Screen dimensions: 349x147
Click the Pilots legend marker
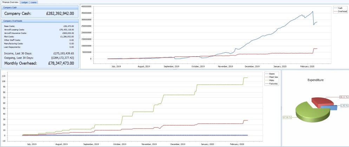(x=266, y=80)
